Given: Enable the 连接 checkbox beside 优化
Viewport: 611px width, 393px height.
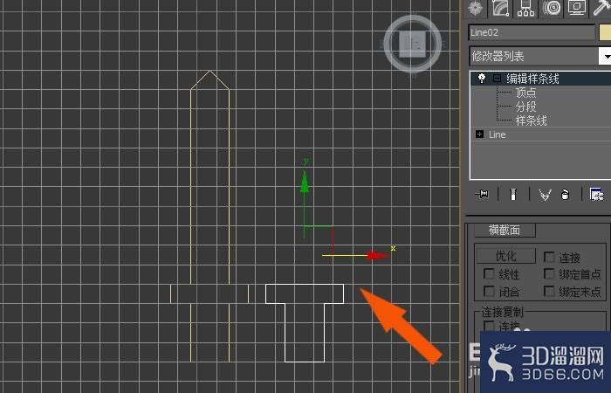Looking at the screenshot, I should [x=549, y=257].
